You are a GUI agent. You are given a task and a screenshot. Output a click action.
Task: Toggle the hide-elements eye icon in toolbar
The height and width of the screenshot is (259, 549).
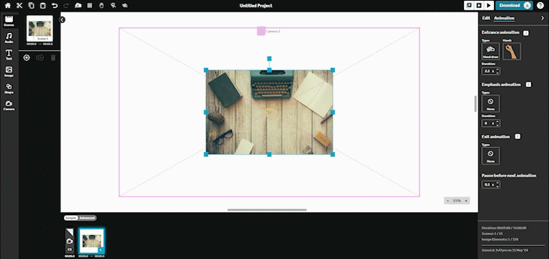coord(125,5)
